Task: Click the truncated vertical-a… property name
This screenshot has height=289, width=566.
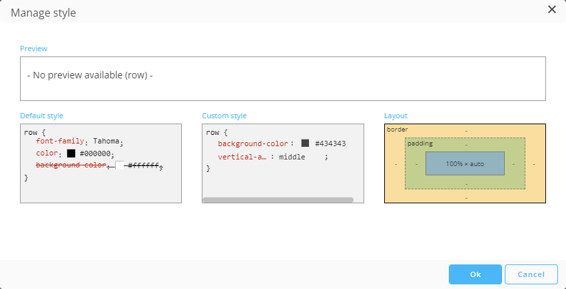Action: tap(242, 157)
